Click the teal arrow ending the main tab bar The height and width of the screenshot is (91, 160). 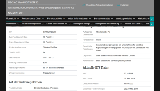tap(152, 19)
